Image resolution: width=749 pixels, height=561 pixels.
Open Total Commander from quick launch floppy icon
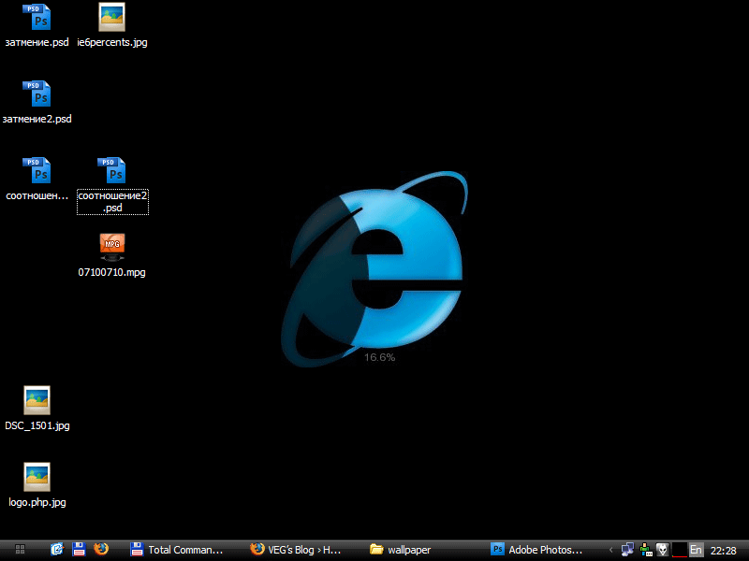pyautogui.click(x=80, y=550)
